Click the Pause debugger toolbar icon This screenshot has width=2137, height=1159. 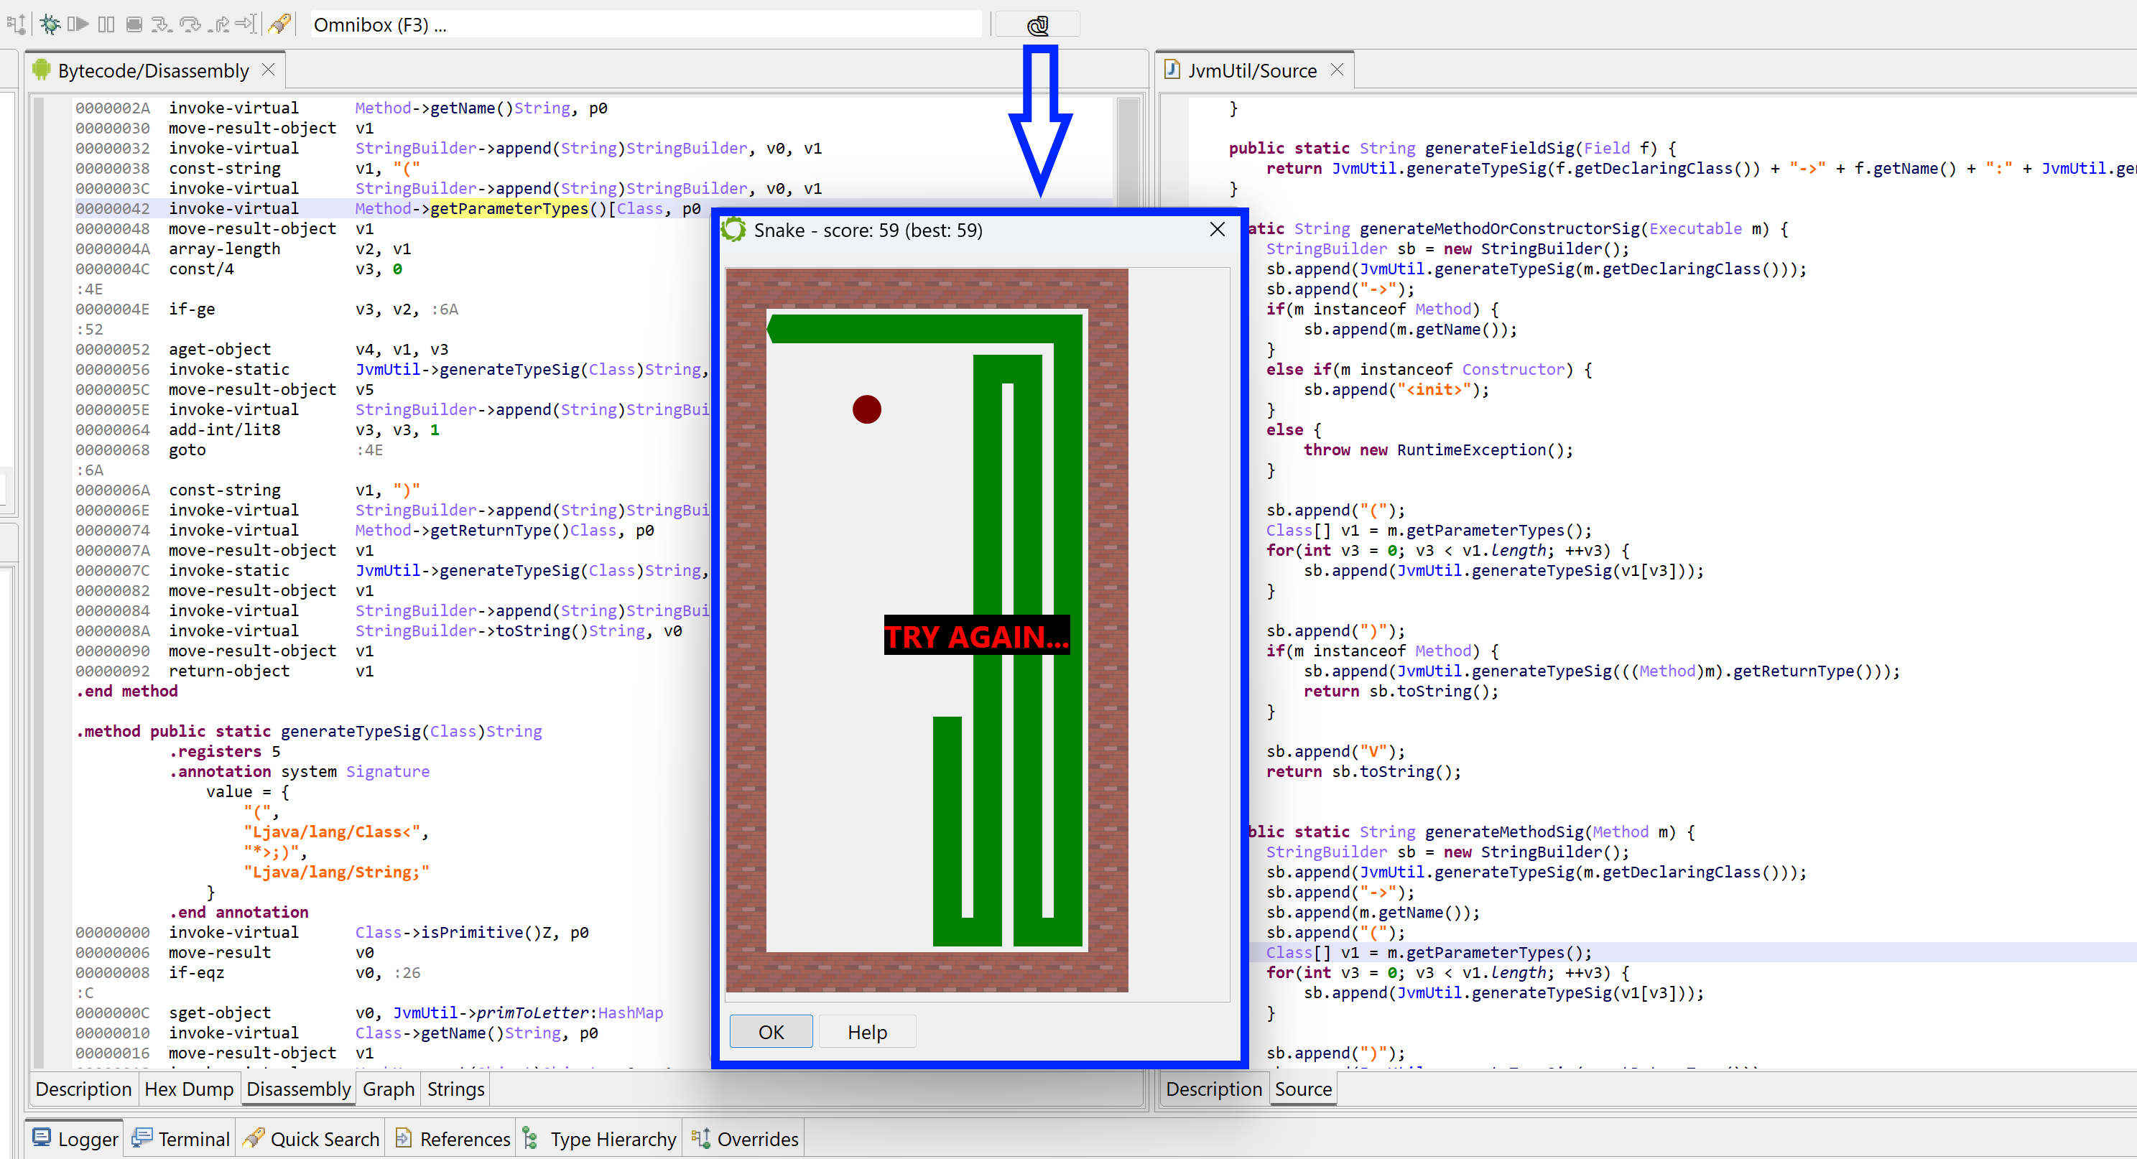coord(106,24)
